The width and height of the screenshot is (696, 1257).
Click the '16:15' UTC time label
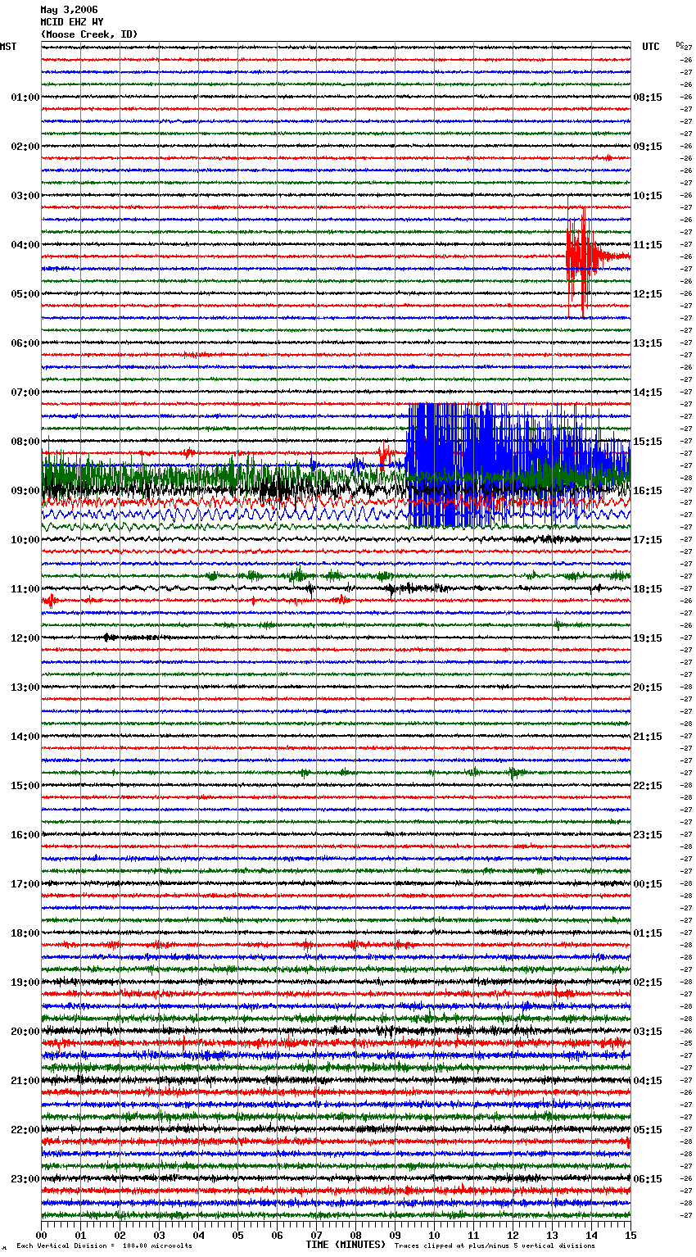648,491
